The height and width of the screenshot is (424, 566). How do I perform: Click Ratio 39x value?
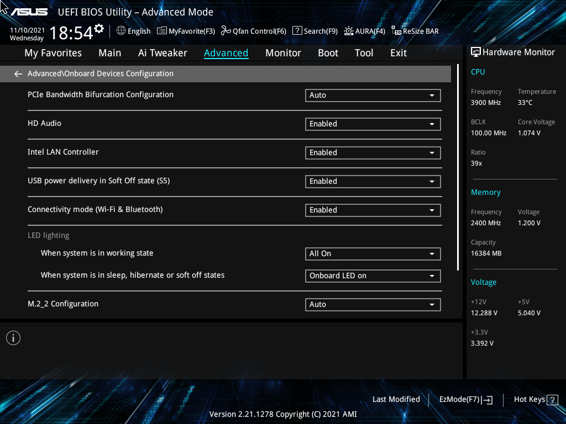tap(476, 163)
